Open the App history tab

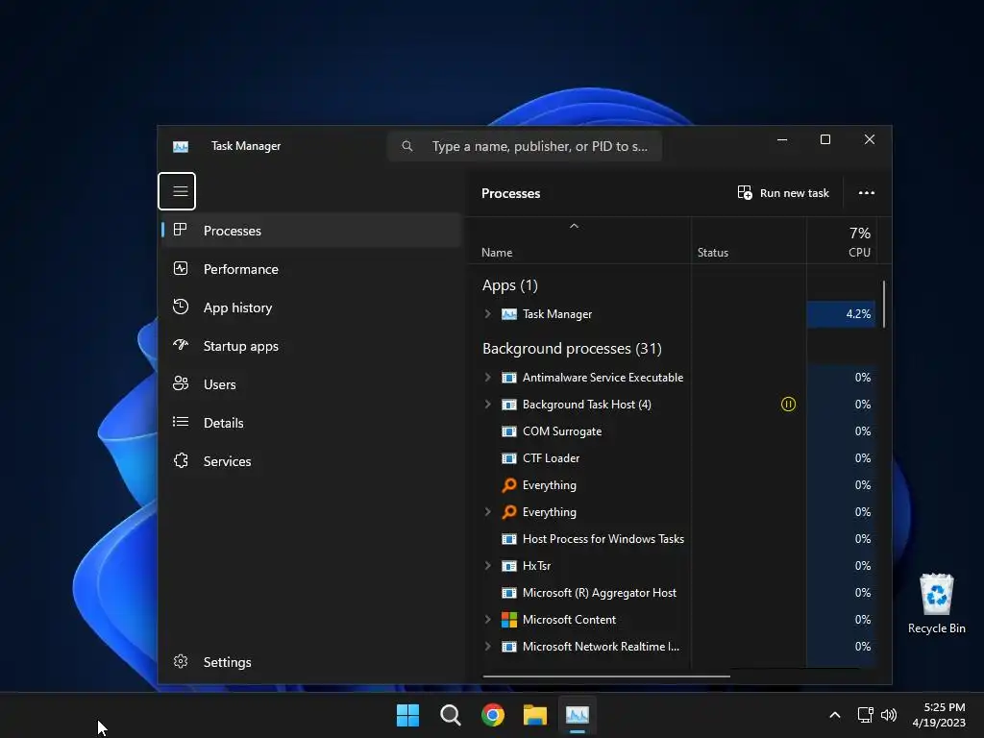pyautogui.click(x=311, y=307)
